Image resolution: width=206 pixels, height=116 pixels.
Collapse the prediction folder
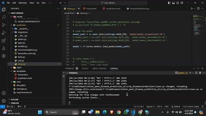click(11, 25)
